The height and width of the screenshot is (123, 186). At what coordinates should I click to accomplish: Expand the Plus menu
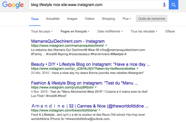pyautogui.click(x=127, y=19)
